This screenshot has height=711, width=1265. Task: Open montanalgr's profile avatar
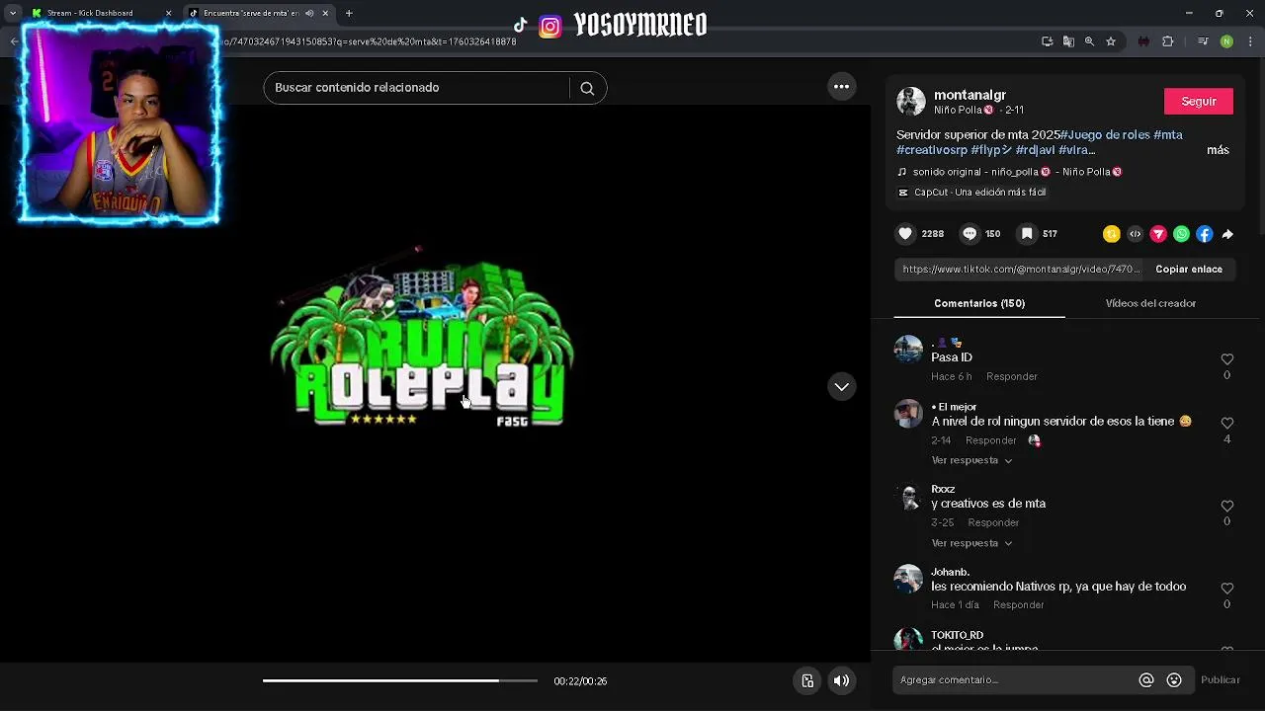[x=910, y=101]
